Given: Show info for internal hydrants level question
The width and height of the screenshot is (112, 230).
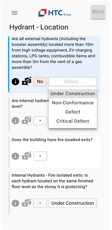Looking at the screenshot, I should (x=15, y=120).
